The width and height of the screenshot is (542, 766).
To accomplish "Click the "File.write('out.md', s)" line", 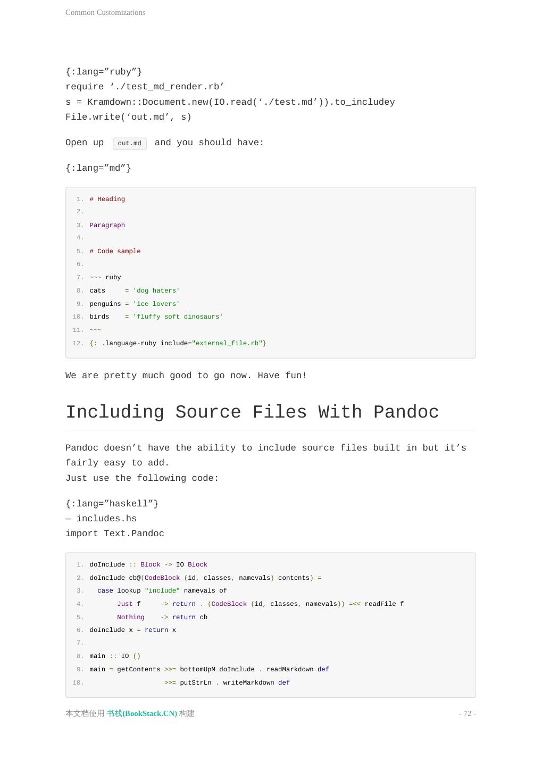I will click(x=128, y=117).
